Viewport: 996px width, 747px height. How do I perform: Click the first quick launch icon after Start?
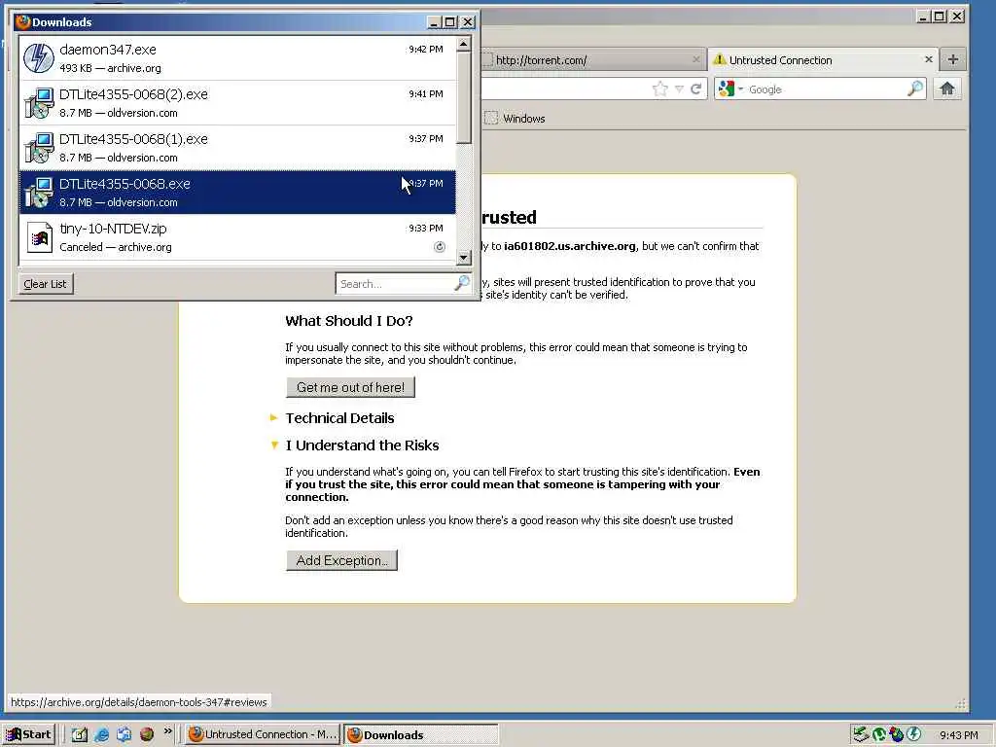80,734
